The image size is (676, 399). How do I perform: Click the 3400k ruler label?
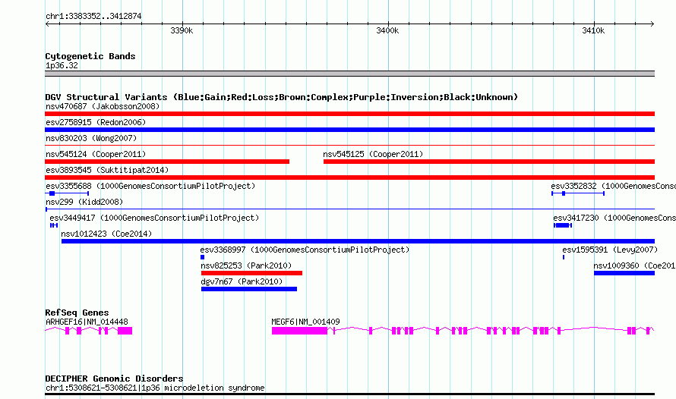click(x=387, y=30)
